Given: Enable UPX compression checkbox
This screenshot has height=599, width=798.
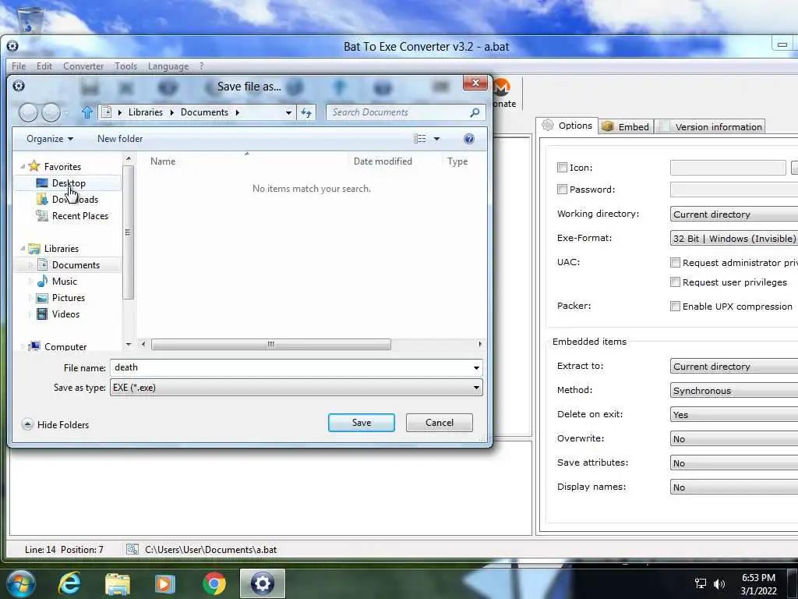Looking at the screenshot, I should [x=675, y=306].
